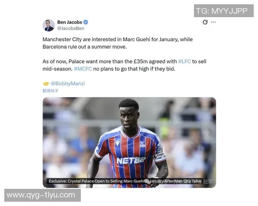Follow the #MCFC hashtag

83,69
